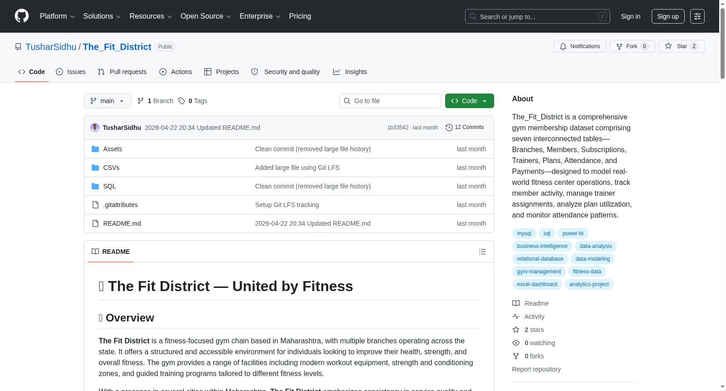726x391 pixels.
Task: Click the Search or jump to field
Action: coord(538,16)
